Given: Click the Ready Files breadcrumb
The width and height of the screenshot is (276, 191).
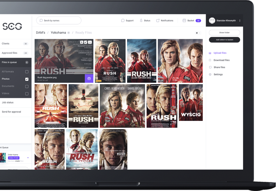Looking at the screenshot, I should (x=83, y=33).
